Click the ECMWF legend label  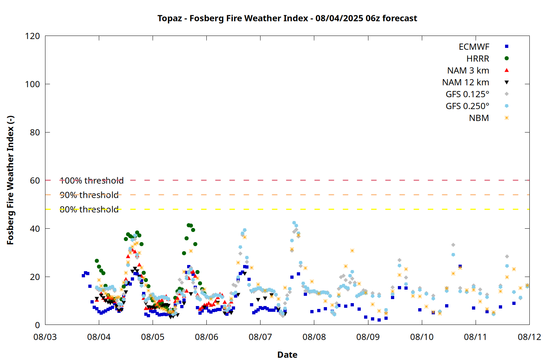pyautogui.click(x=474, y=47)
